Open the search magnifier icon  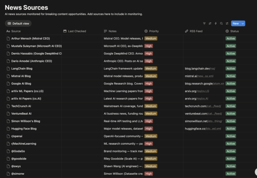coord(221,24)
